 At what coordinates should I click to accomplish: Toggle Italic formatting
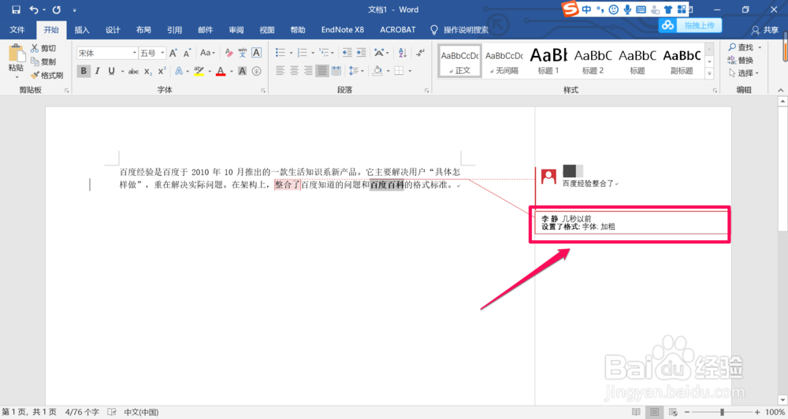coord(98,72)
